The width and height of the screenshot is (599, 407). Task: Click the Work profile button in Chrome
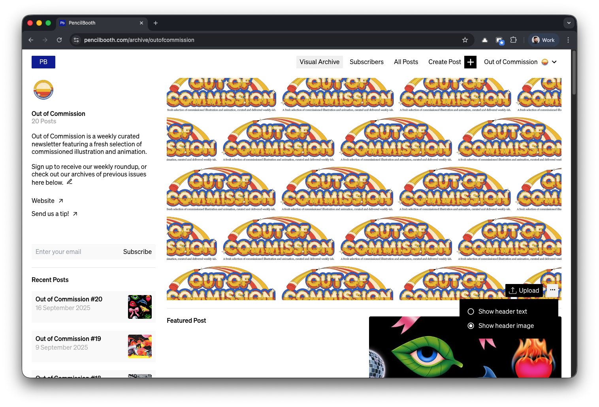(544, 40)
